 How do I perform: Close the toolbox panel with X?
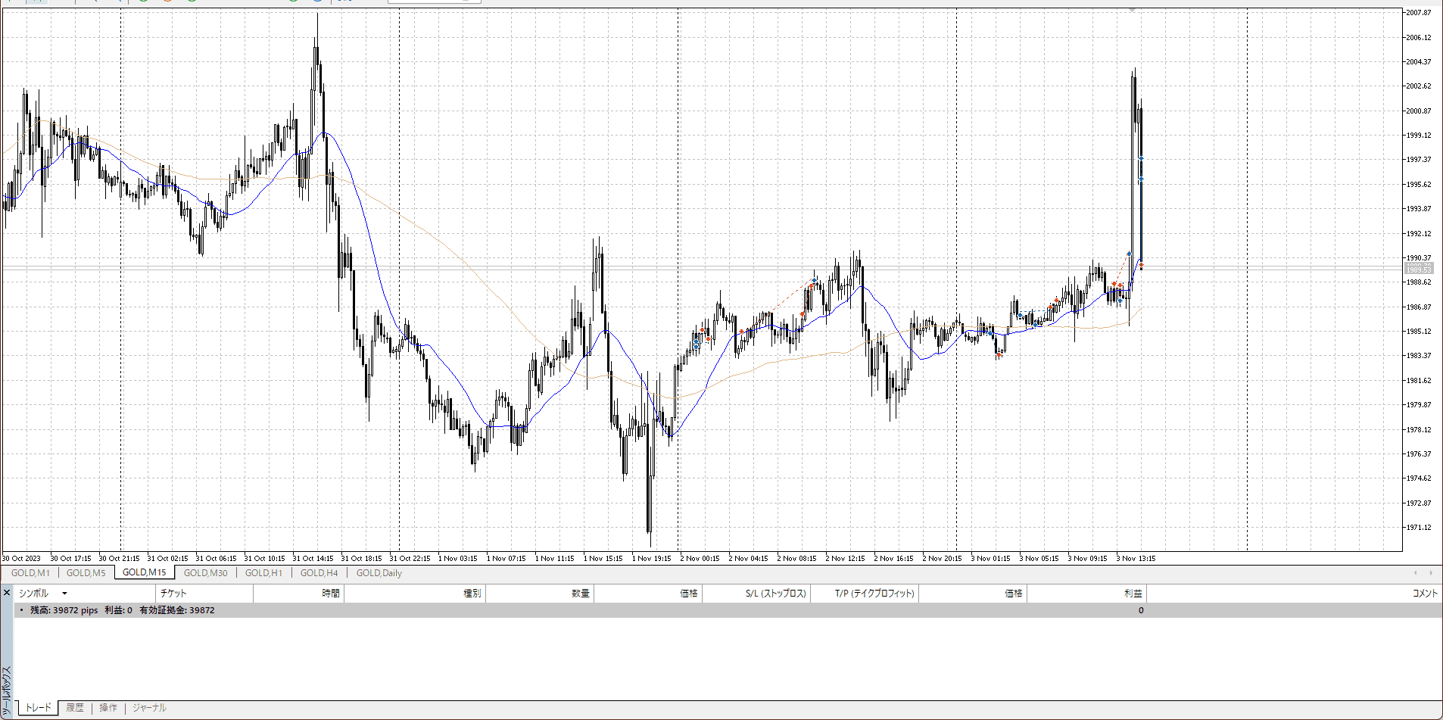(7, 593)
